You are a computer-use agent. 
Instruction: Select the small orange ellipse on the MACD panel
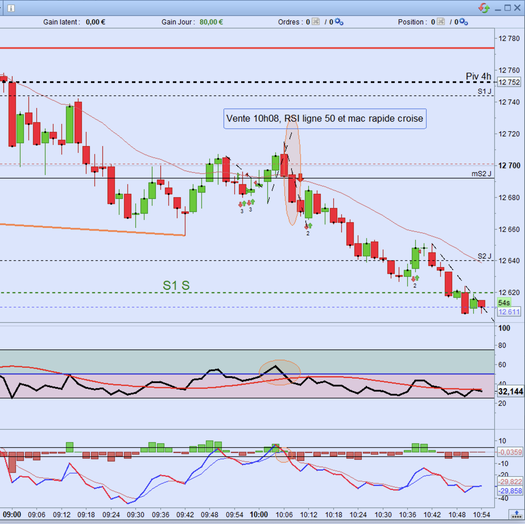click(x=284, y=455)
